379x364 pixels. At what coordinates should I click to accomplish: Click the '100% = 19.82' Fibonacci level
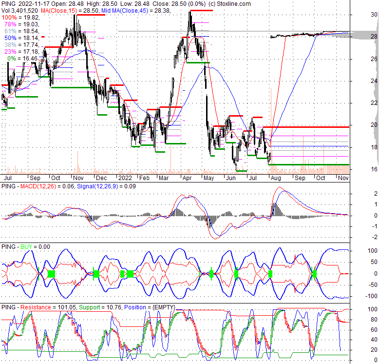pos(20,18)
